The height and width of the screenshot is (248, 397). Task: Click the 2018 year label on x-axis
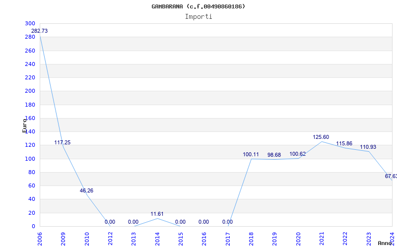(x=251, y=239)
